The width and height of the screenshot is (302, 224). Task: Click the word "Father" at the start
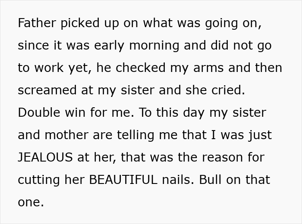[x=37, y=23]
